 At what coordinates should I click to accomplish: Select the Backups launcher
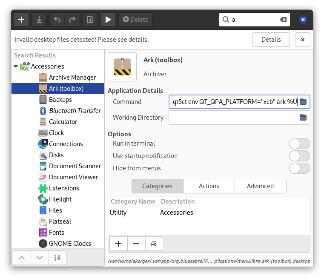58,100
